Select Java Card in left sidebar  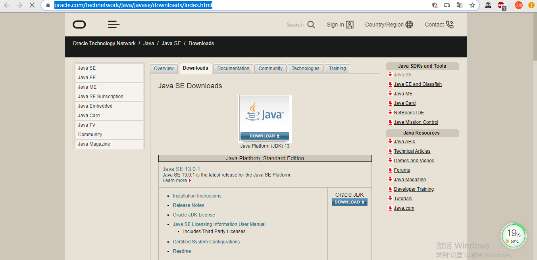click(109, 116)
